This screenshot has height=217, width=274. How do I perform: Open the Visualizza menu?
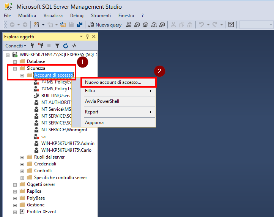(x=53, y=16)
